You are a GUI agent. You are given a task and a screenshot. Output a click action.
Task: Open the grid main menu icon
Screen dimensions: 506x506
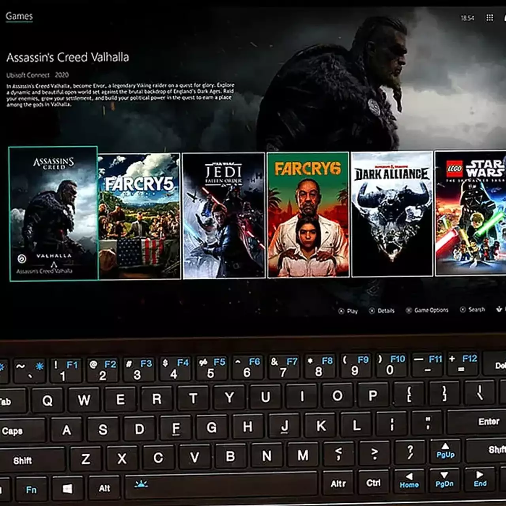[x=489, y=18]
